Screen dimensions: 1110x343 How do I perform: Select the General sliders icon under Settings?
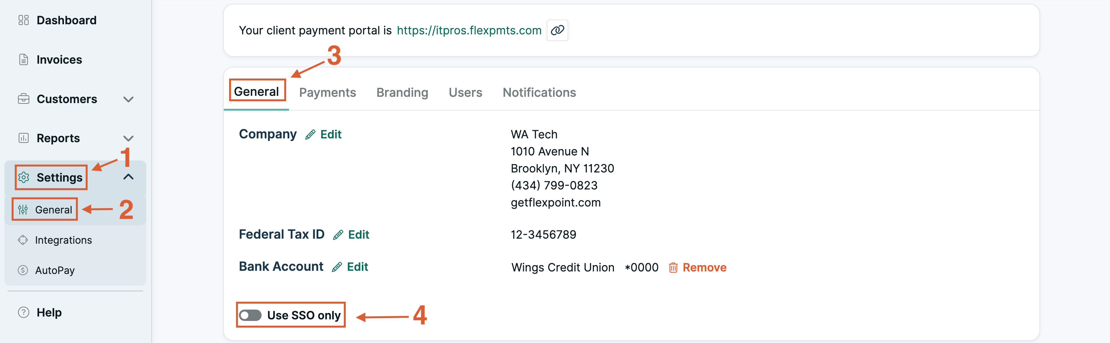tap(24, 209)
